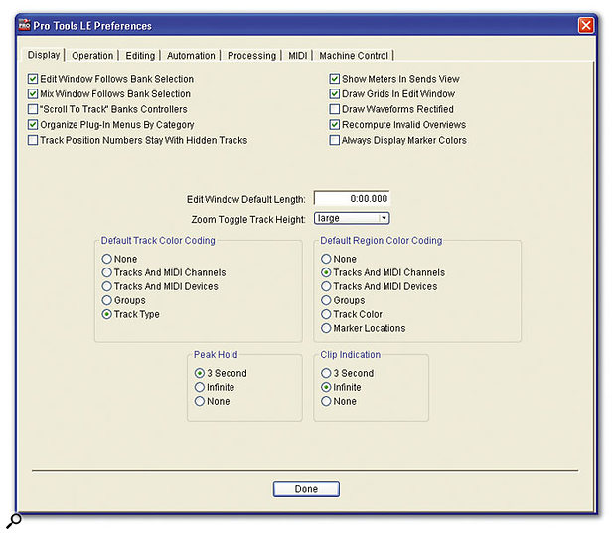Select None for Default Track Color Coding

[x=107, y=259]
